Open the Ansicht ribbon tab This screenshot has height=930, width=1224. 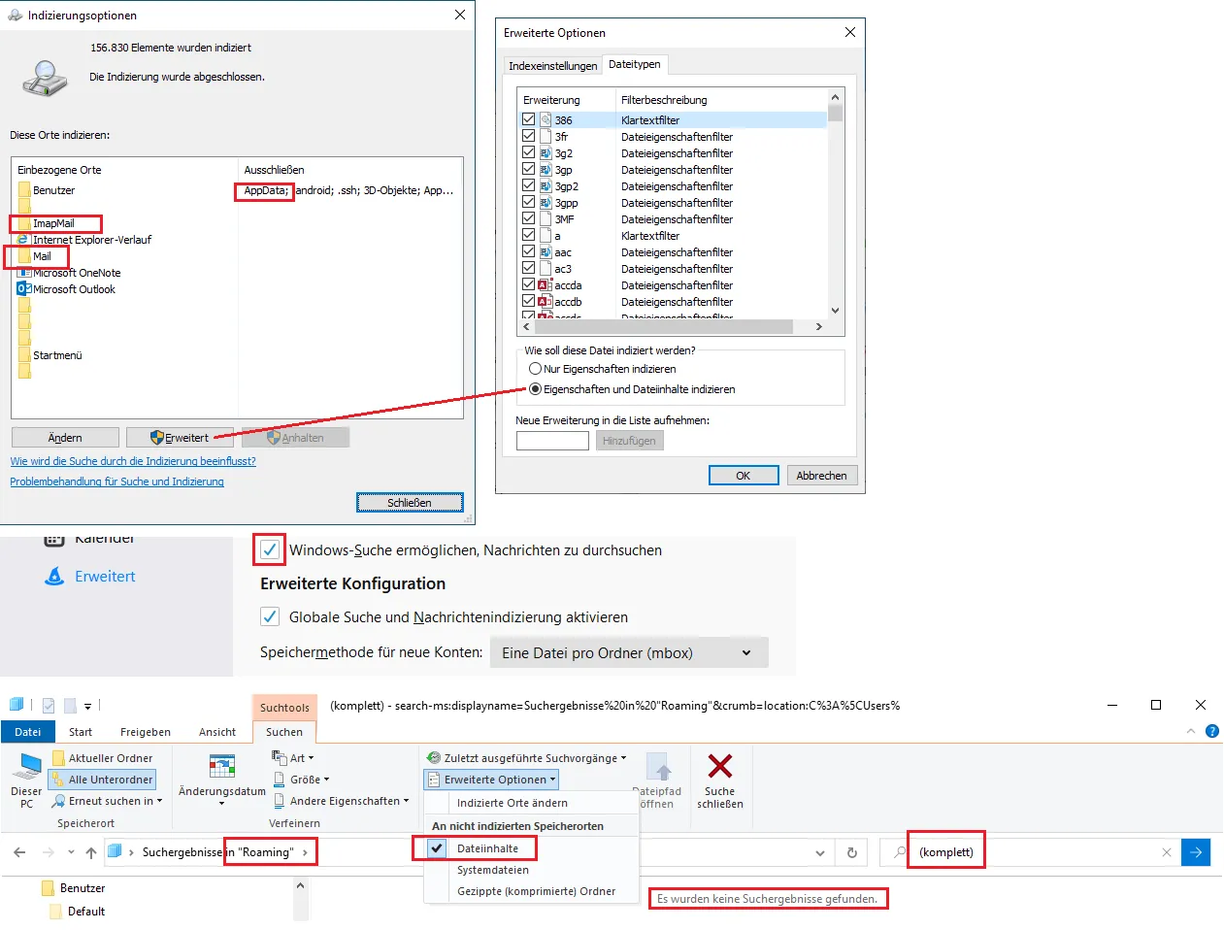pyautogui.click(x=217, y=732)
